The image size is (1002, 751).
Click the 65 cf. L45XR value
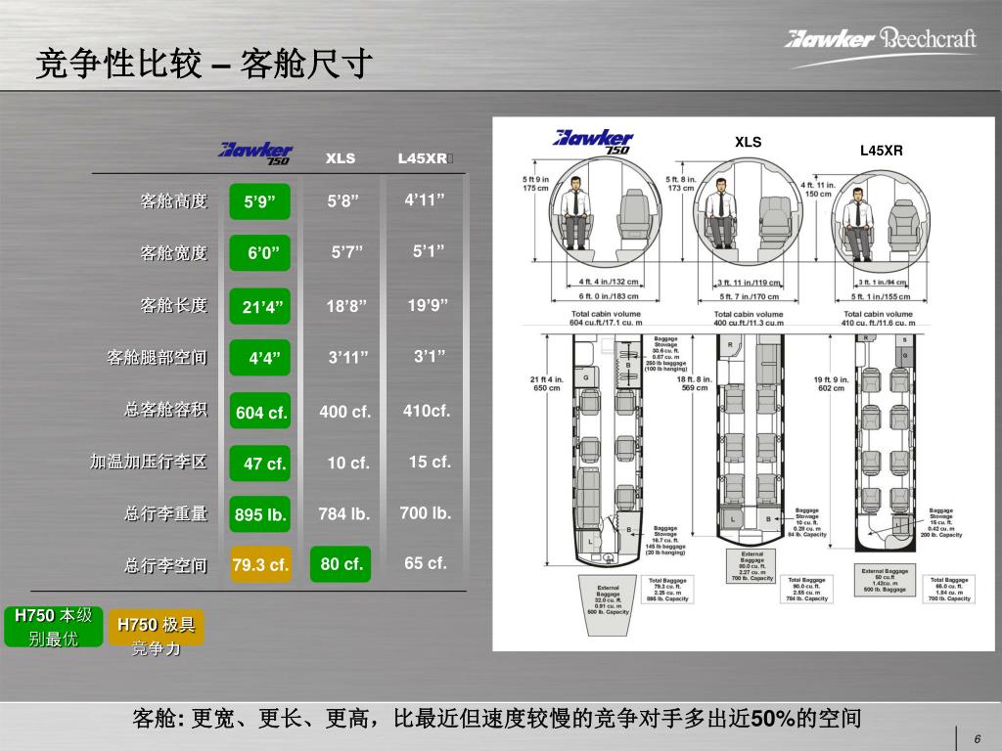[x=425, y=563]
